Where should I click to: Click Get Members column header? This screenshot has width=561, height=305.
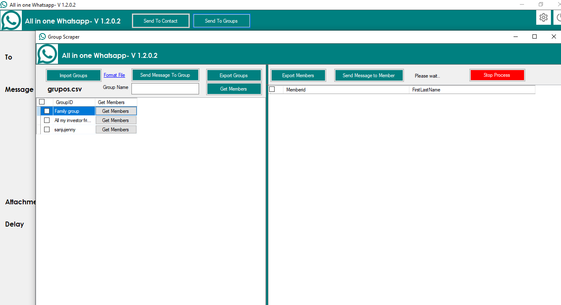pos(116,102)
